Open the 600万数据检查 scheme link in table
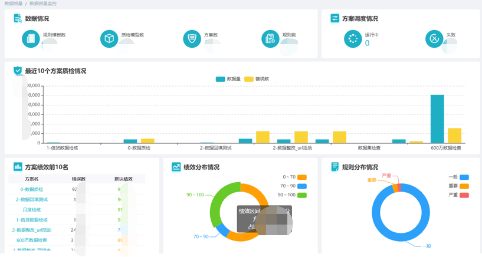 pos(32,240)
